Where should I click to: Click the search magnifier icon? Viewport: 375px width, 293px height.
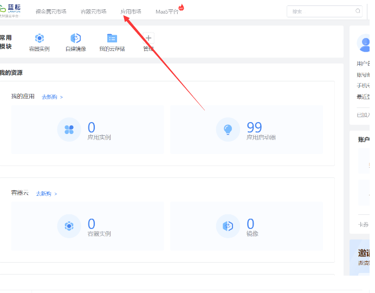click(358, 11)
